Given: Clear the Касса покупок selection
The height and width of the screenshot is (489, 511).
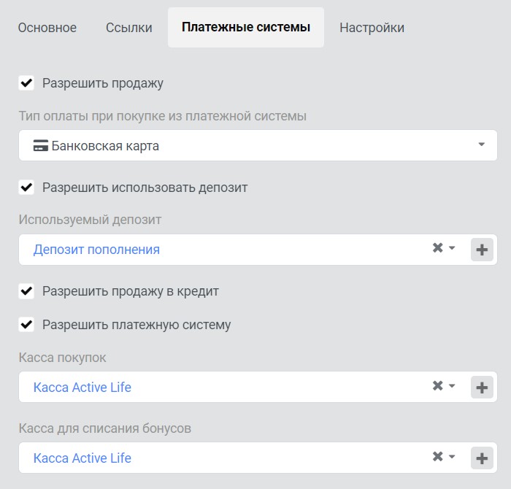Looking at the screenshot, I should click(x=438, y=386).
